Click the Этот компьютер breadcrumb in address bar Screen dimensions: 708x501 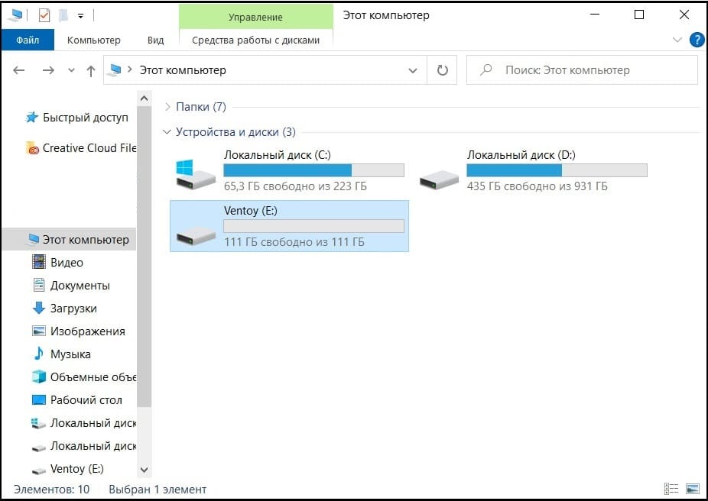pos(183,70)
